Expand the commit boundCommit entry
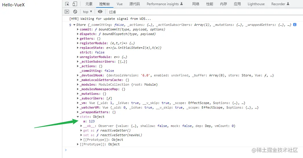 pos(78,29)
